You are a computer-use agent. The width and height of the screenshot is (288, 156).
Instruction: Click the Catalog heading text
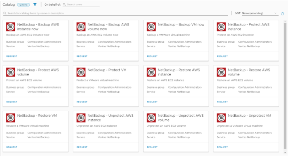9,5
